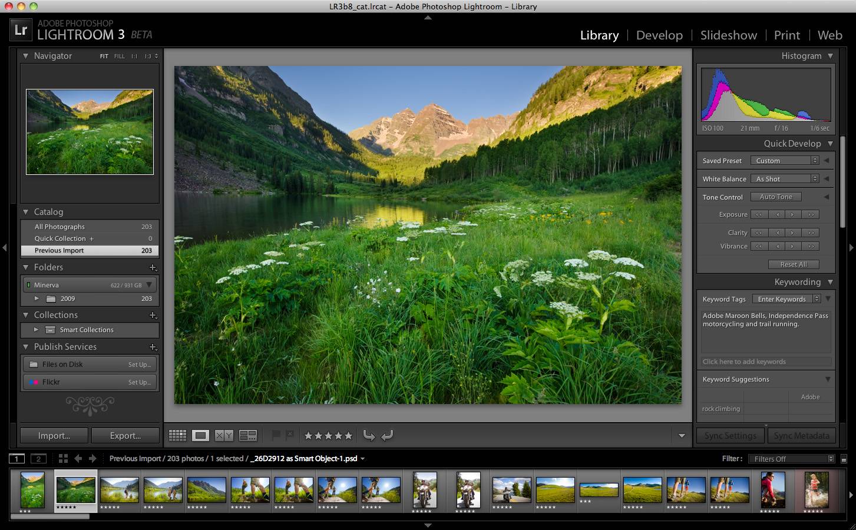Select the motorcycle rider filmstrip thumbnail

(425, 489)
